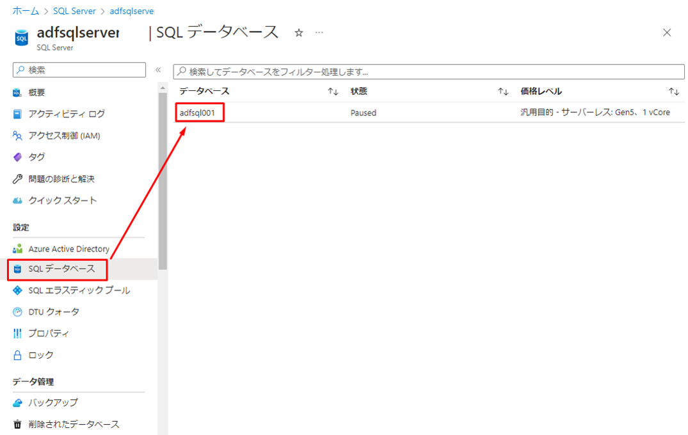Click the DTU クォータ gauge icon
This screenshot has height=435, width=688.
pos(17,312)
